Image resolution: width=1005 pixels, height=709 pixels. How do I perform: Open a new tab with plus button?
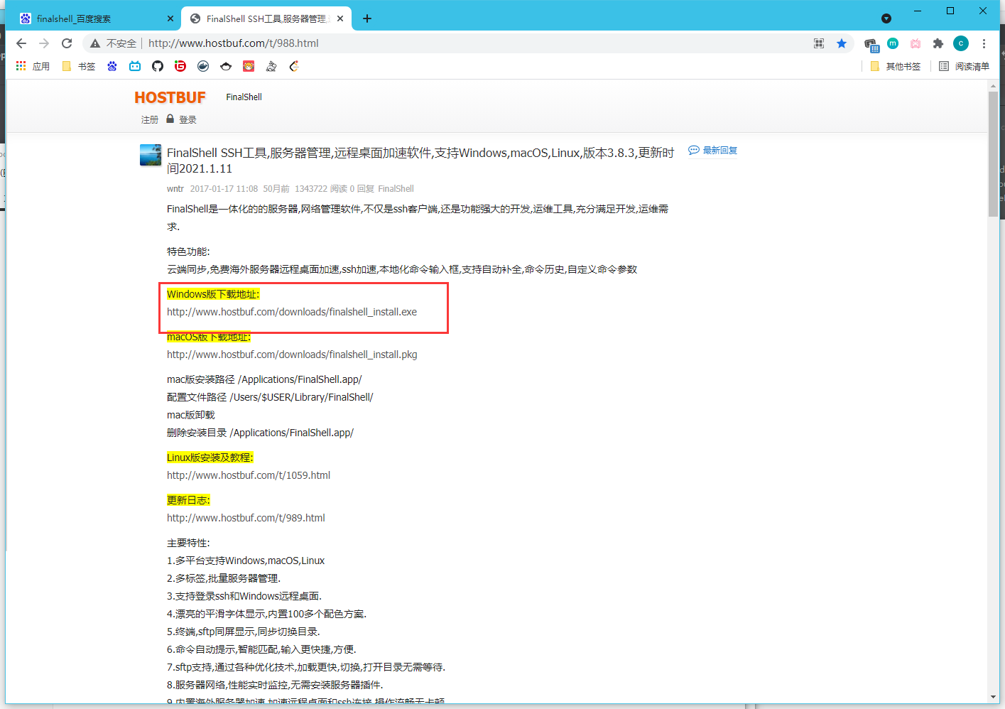(x=367, y=18)
